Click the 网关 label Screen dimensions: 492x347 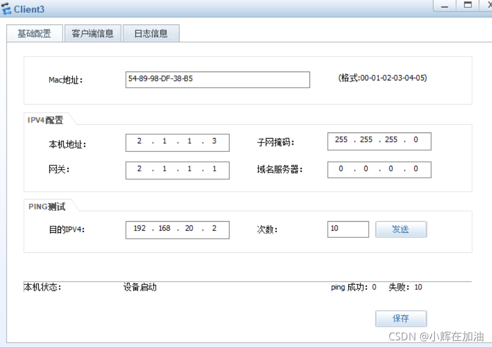pyautogui.click(x=59, y=170)
